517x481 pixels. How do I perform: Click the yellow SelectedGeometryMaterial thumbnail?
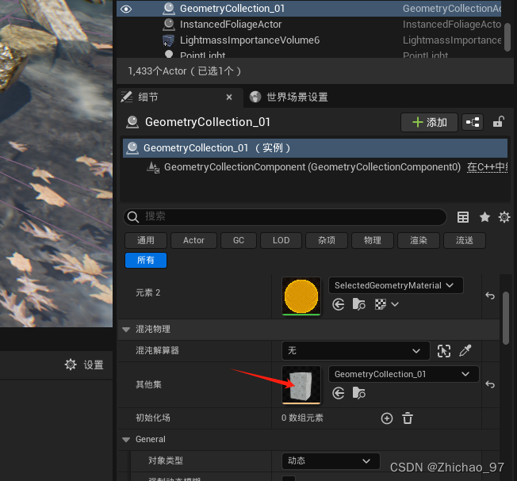click(x=301, y=296)
